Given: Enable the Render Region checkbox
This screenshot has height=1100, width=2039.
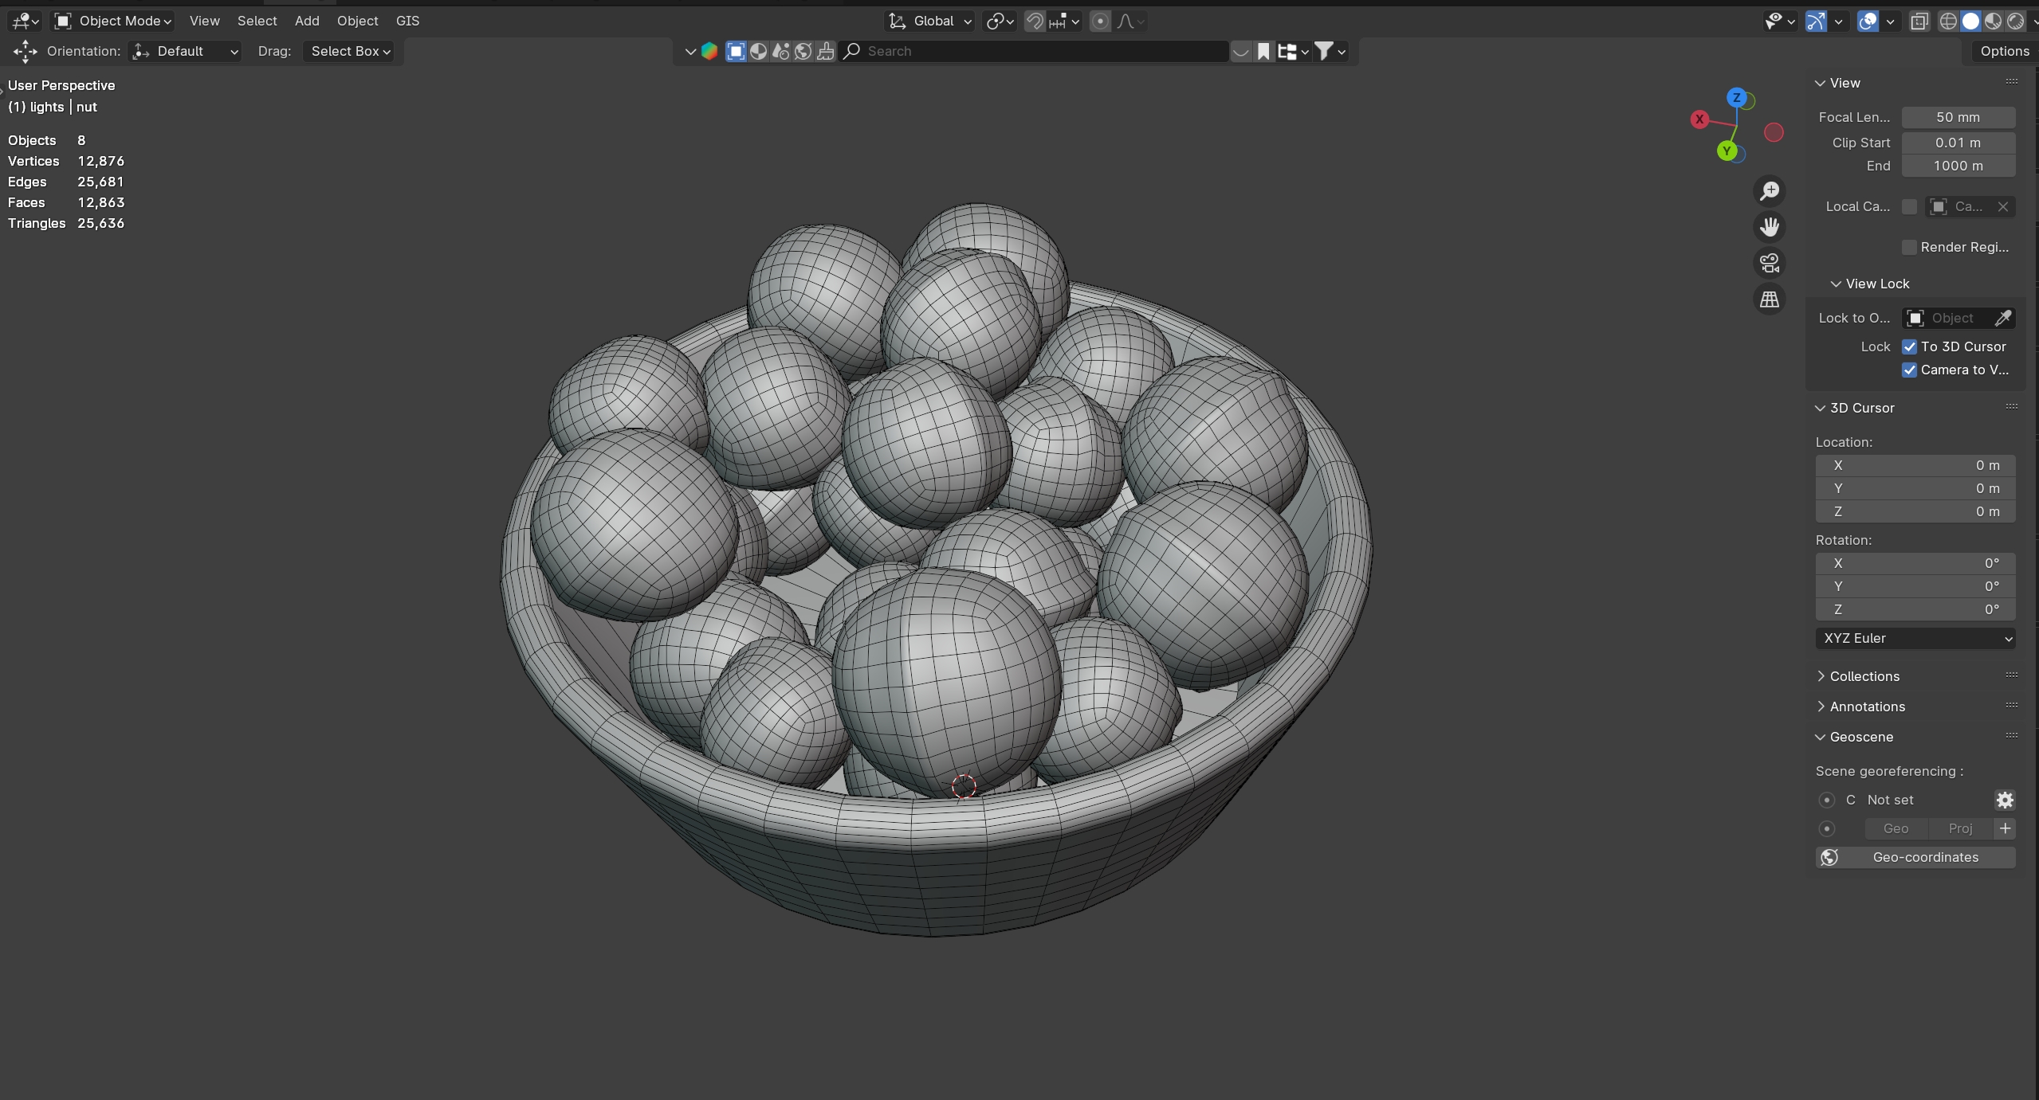Looking at the screenshot, I should 1909,247.
